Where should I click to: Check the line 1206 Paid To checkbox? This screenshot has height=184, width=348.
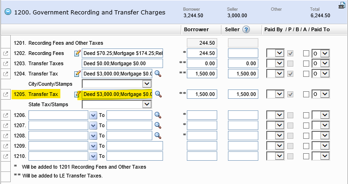[x=306, y=115]
